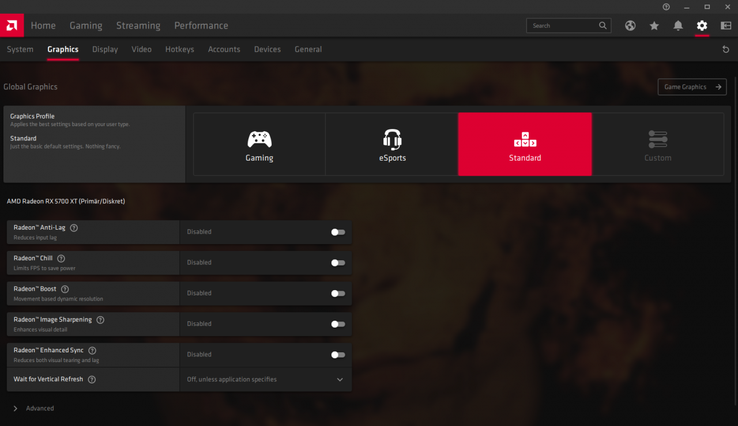Show help for Radeon Anti-Lag

[74, 228]
